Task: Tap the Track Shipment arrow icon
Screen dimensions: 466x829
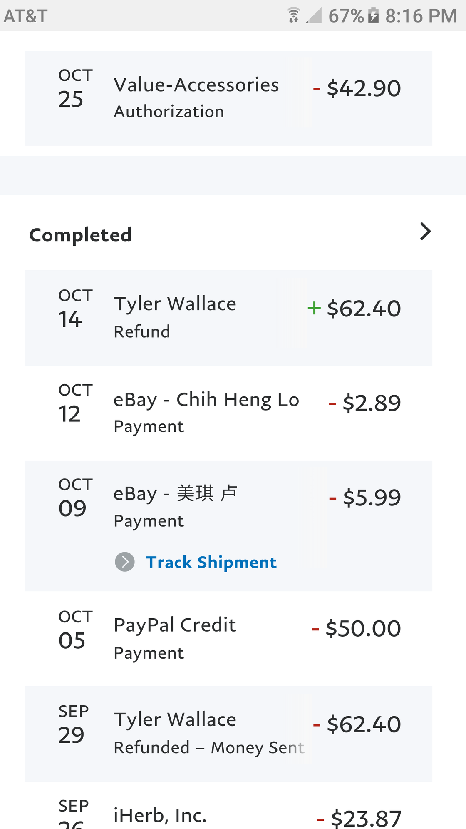Action: point(125,562)
